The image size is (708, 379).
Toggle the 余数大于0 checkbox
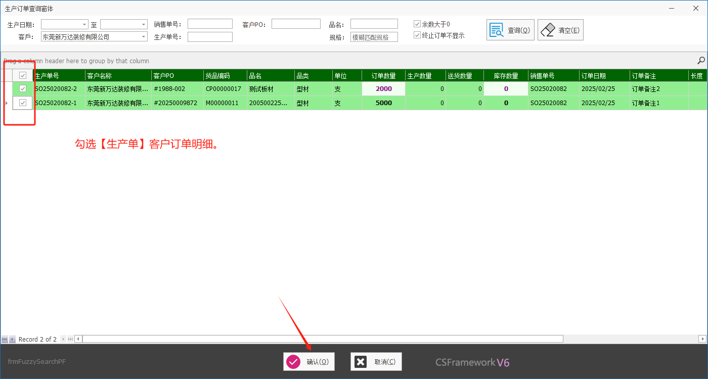click(417, 24)
